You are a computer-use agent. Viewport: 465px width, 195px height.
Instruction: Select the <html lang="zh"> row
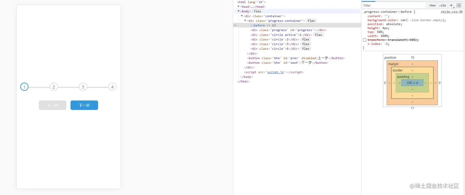pos(297,2)
